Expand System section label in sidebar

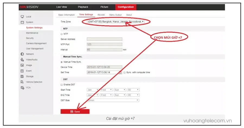coord(30,22)
